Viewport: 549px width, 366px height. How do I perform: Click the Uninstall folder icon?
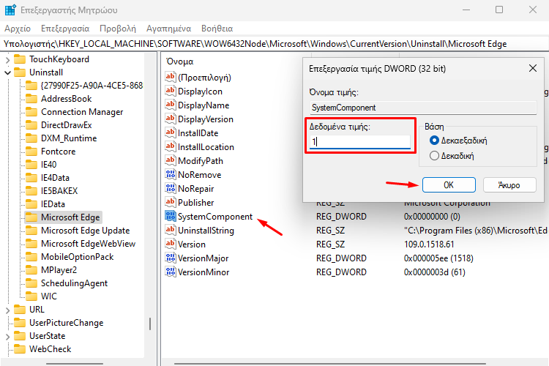point(20,72)
